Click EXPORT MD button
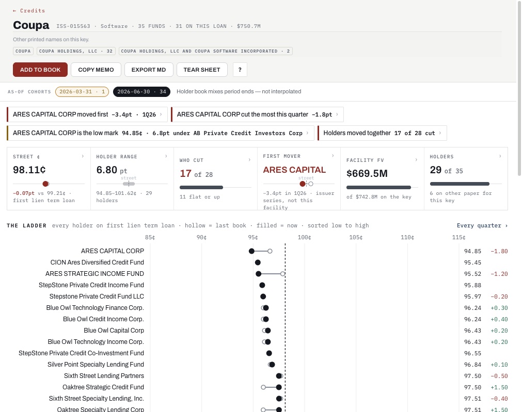Viewport: 522px width, 412px height. tap(149, 70)
